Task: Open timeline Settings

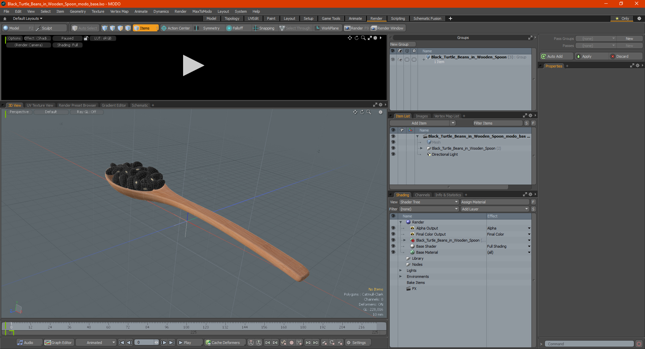Action: (x=358, y=343)
